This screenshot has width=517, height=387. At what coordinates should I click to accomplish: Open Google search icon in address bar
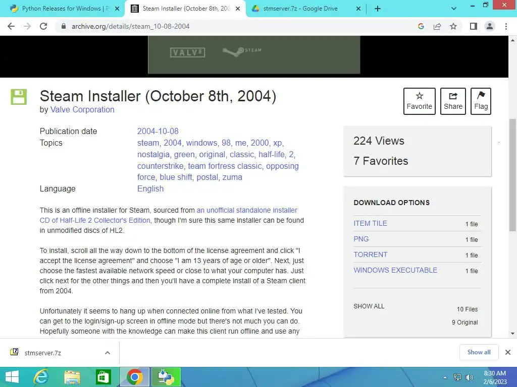coord(421,26)
